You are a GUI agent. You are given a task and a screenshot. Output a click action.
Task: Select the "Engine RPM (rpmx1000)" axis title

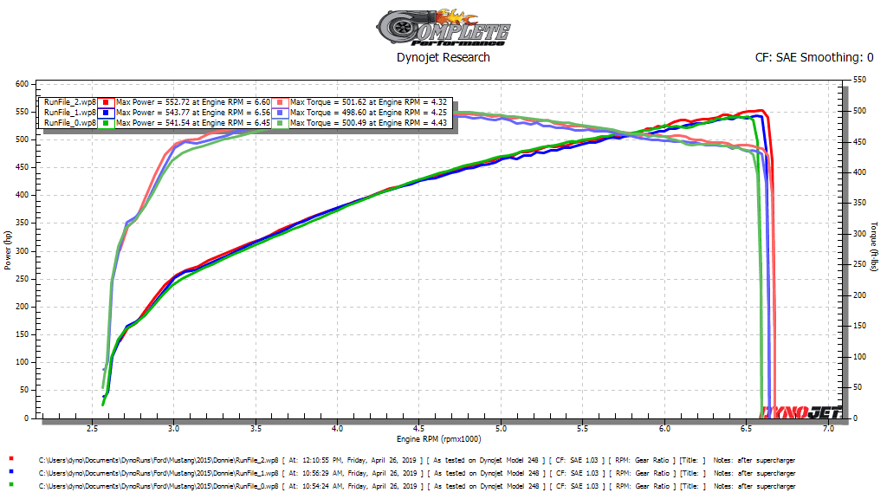[x=439, y=439]
